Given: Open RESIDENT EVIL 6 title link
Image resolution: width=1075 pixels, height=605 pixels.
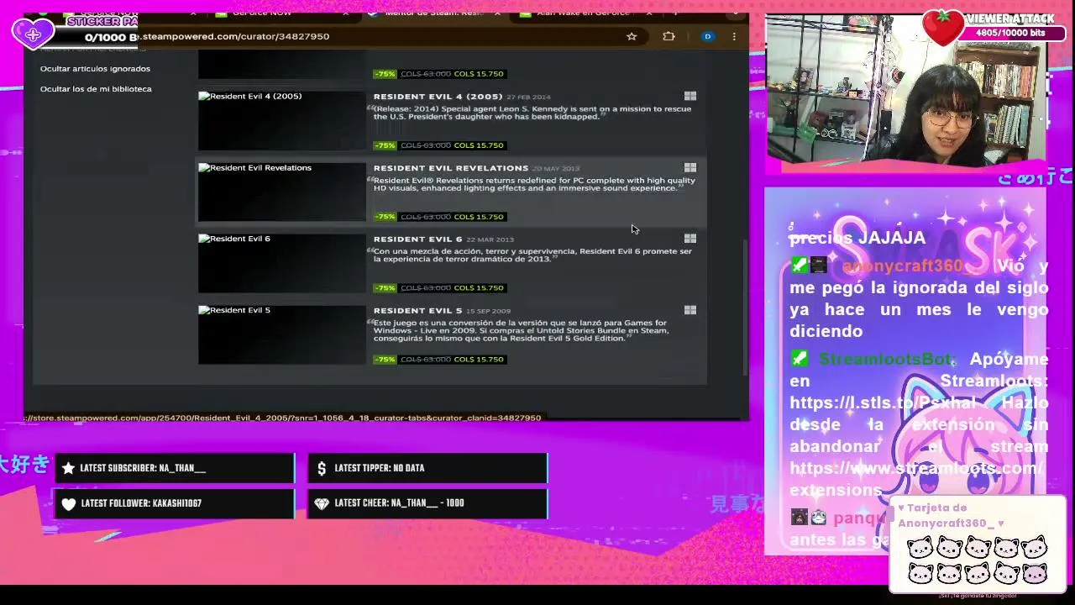Looking at the screenshot, I should 417,239.
